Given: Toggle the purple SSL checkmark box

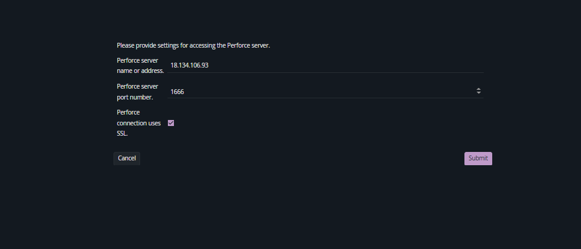Looking at the screenshot, I should (171, 123).
